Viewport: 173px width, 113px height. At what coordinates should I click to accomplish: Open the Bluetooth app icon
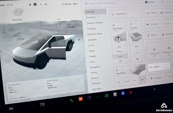pyautogui.click(x=123, y=93)
